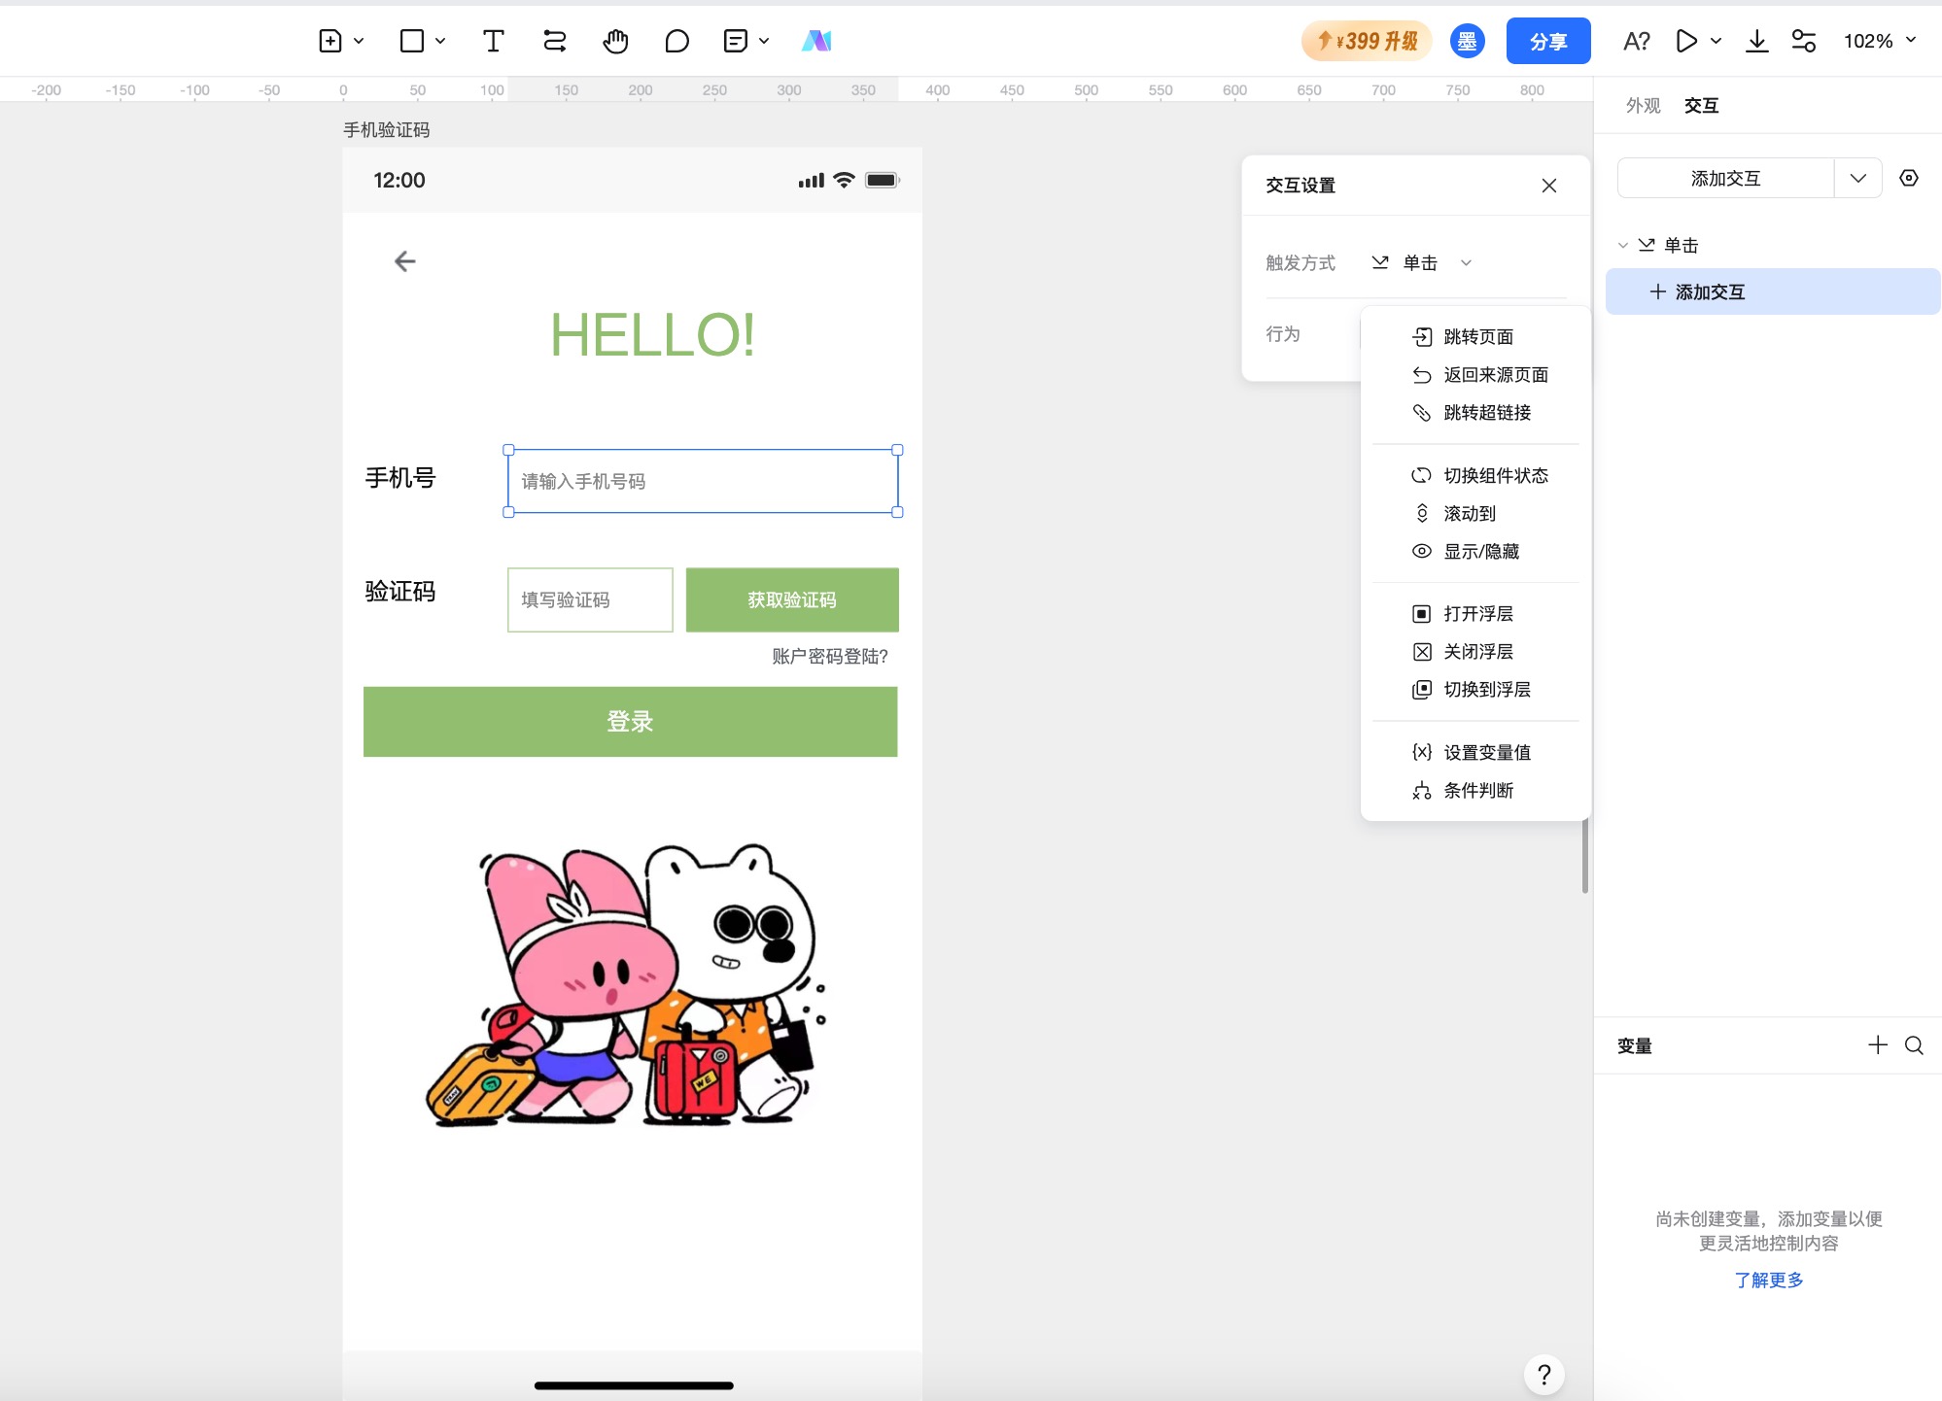Select the Text tool
The height and width of the screenshot is (1401, 1942).
[x=493, y=41]
